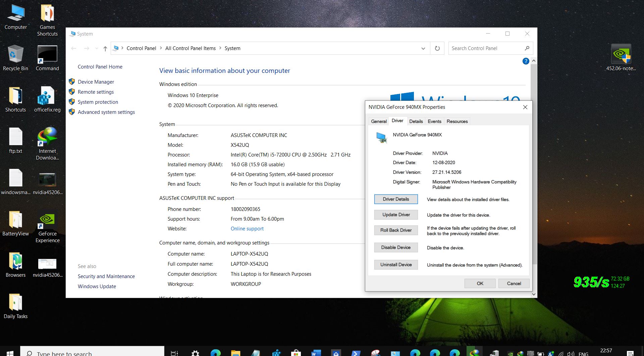Select the Internet Download Manager shortcut
Screen dimensions: 644x356
click(x=47, y=144)
